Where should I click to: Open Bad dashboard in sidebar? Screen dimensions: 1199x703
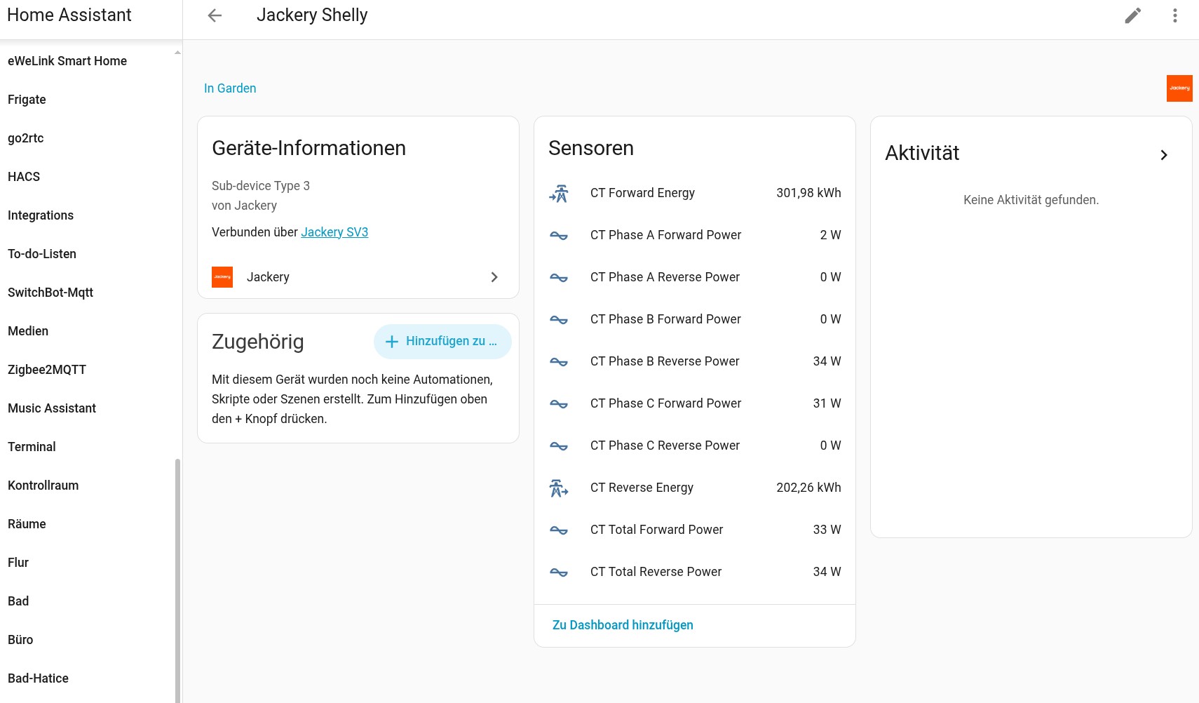[18, 601]
